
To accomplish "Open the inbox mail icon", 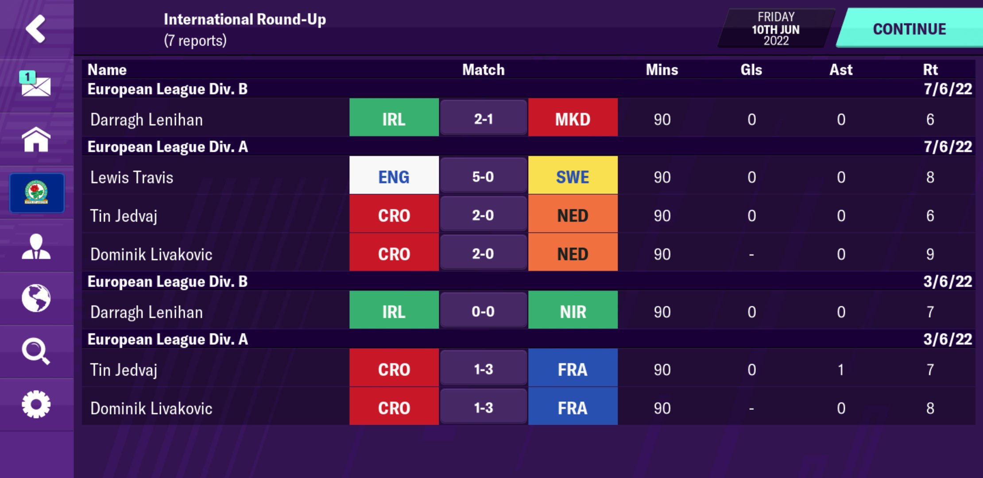I will 35,84.
